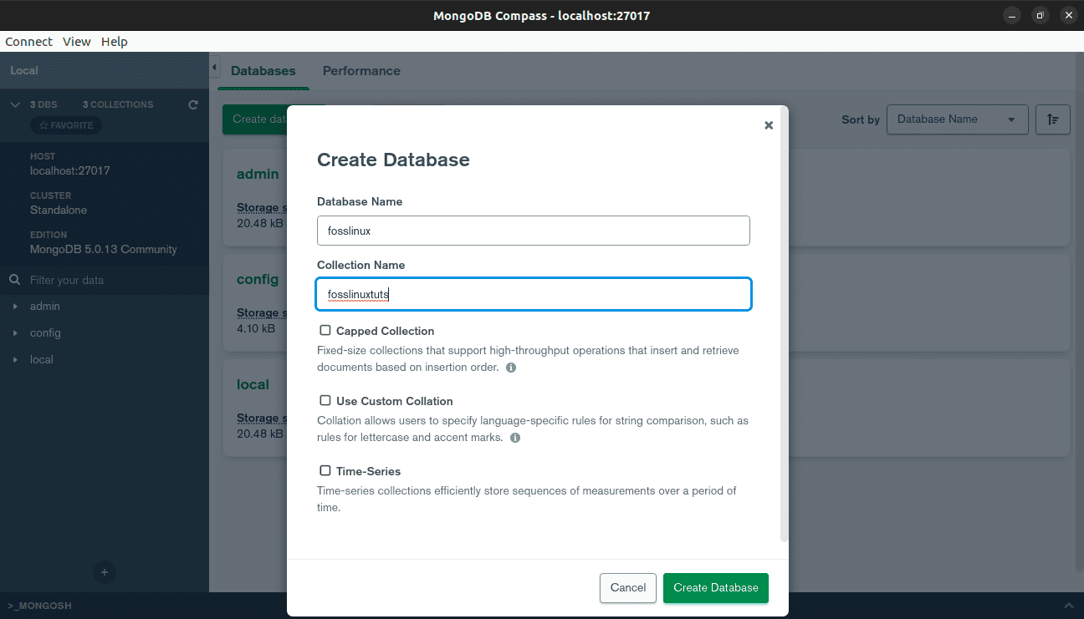The height and width of the screenshot is (619, 1084).
Task: Expand the config database in sidebar tree
Action: 15,333
